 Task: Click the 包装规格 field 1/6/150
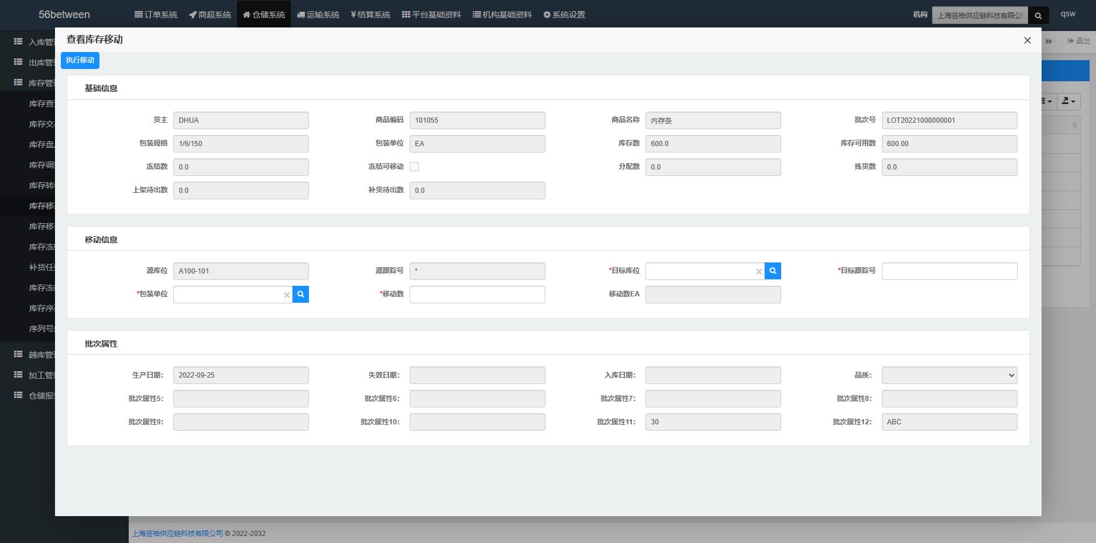(240, 144)
